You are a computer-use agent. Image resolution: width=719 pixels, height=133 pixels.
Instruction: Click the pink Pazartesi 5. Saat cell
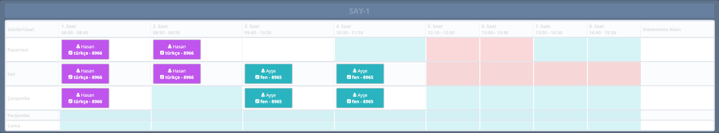[x=453, y=49]
